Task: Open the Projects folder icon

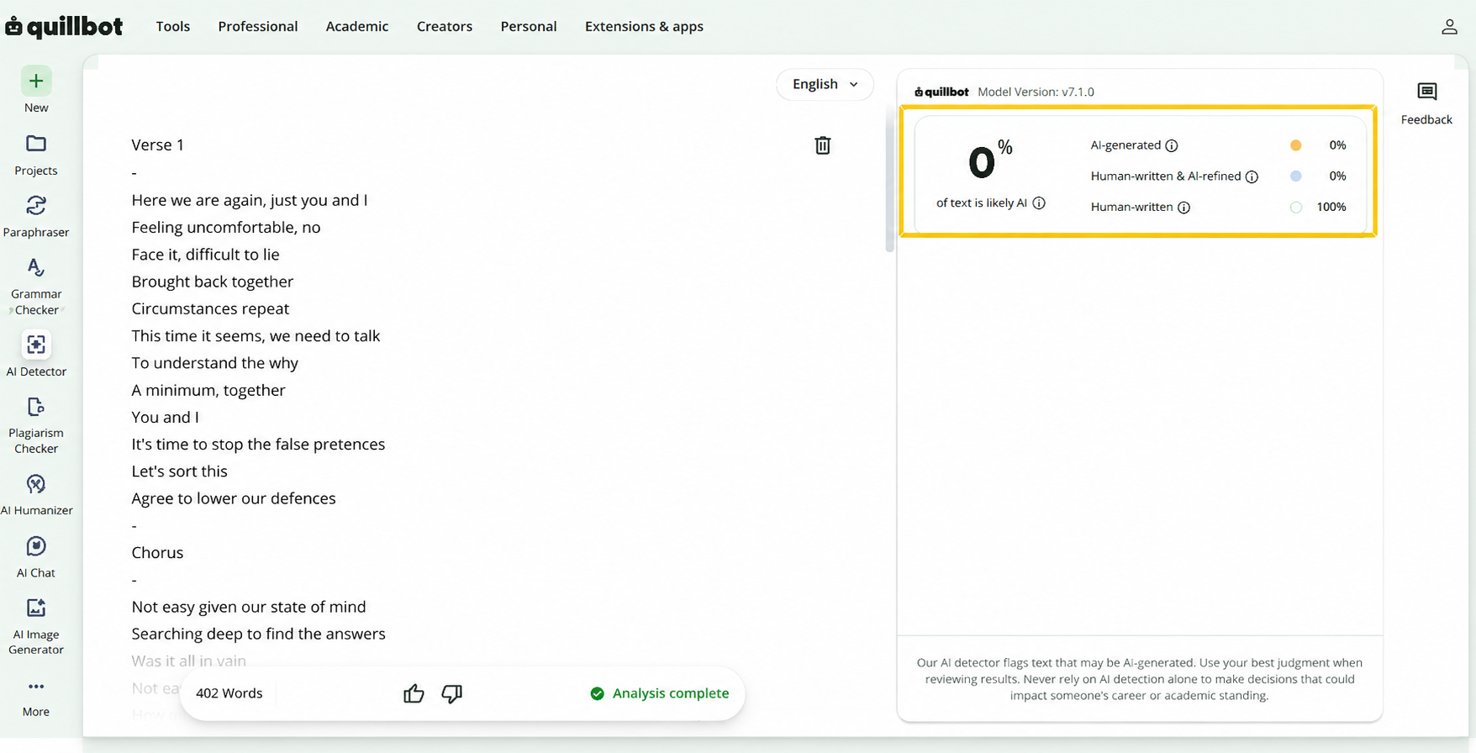Action: [36, 144]
